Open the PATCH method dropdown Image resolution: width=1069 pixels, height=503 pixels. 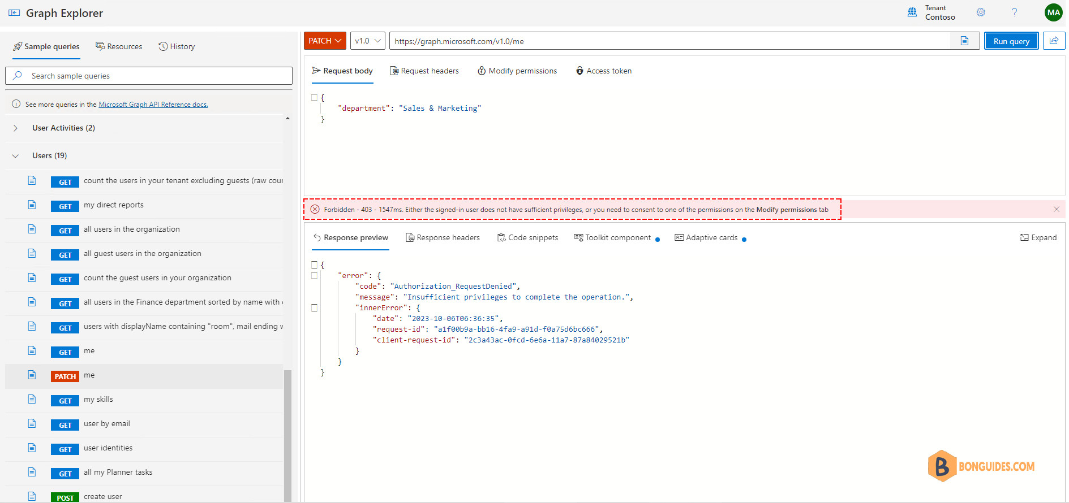325,41
